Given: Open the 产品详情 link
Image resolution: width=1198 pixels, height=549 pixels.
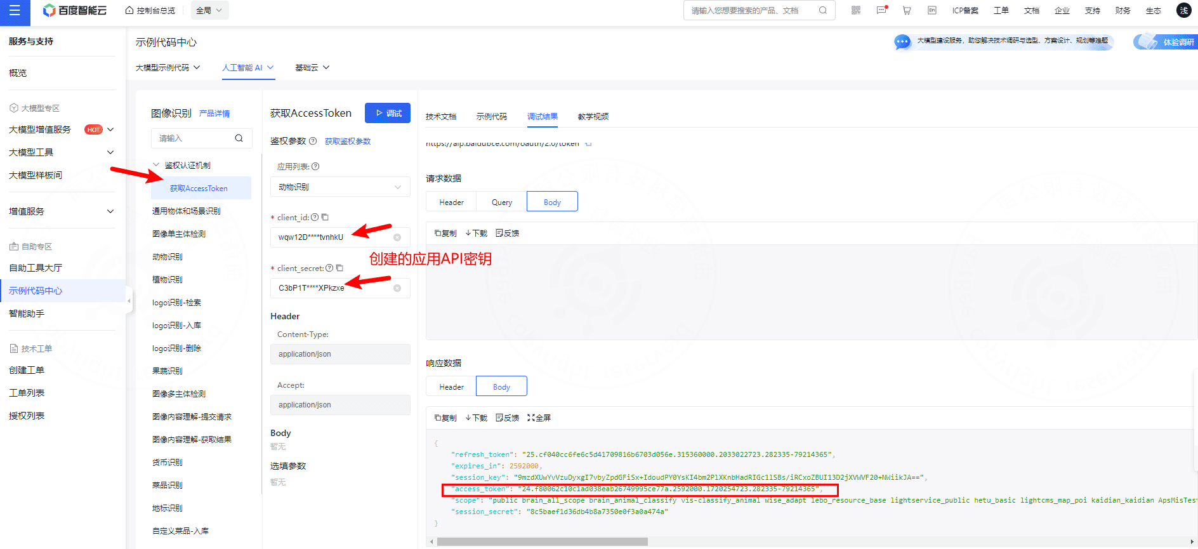Looking at the screenshot, I should tap(214, 114).
